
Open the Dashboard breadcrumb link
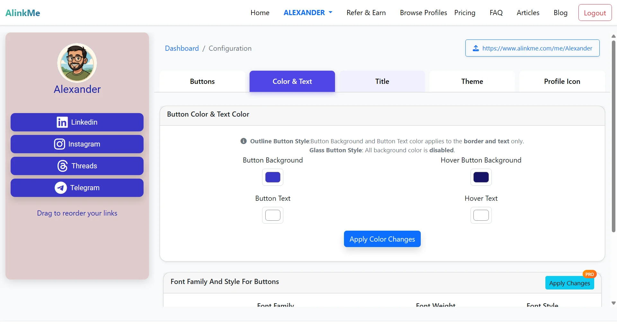click(x=182, y=48)
